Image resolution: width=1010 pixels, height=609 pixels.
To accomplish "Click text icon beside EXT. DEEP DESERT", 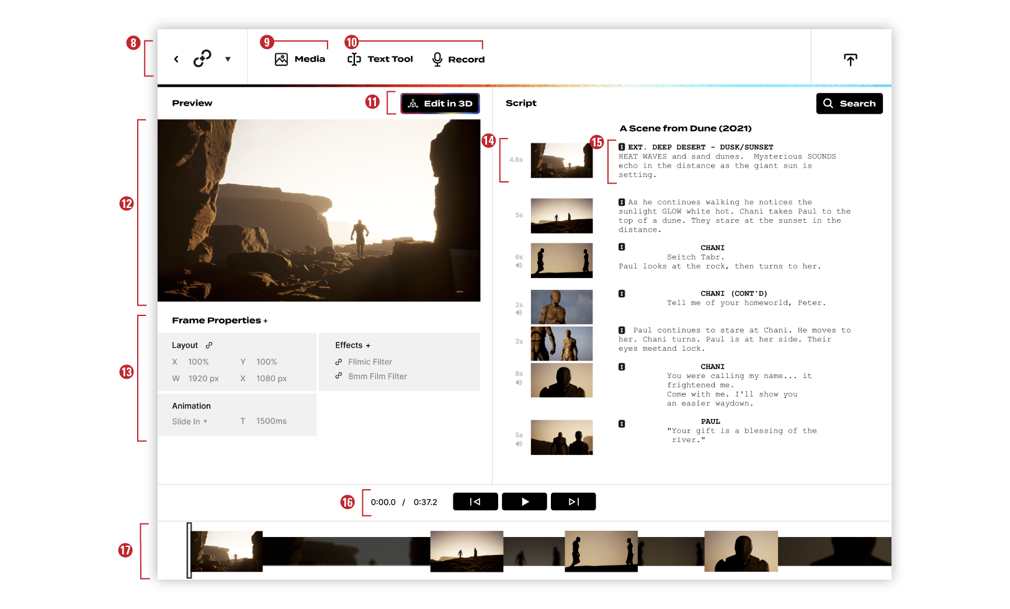I will pos(622,147).
